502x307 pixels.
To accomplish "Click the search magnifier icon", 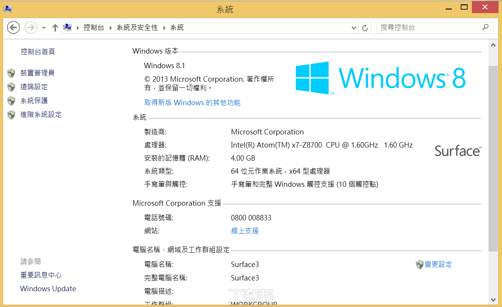I will point(485,27).
